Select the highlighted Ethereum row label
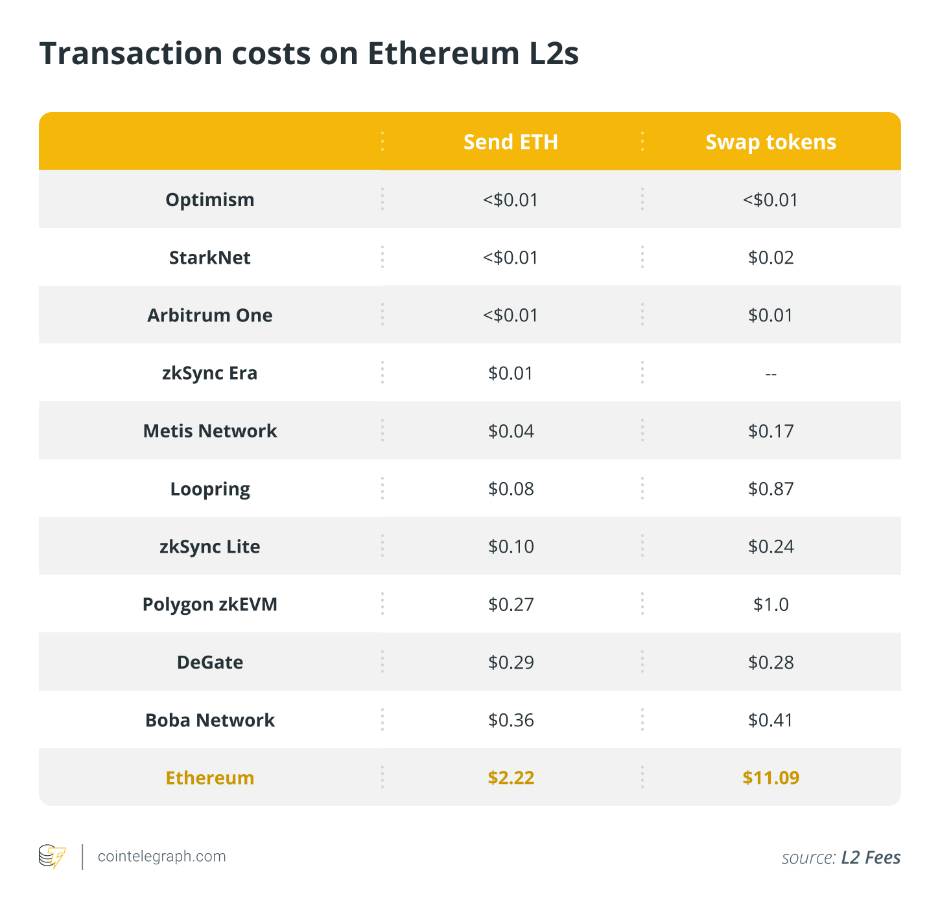This screenshot has height=909, width=940. (x=210, y=777)
